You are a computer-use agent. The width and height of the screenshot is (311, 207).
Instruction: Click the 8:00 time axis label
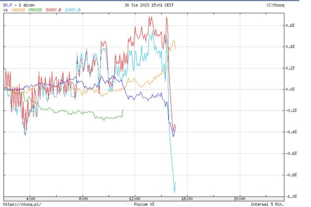[83, 199]
